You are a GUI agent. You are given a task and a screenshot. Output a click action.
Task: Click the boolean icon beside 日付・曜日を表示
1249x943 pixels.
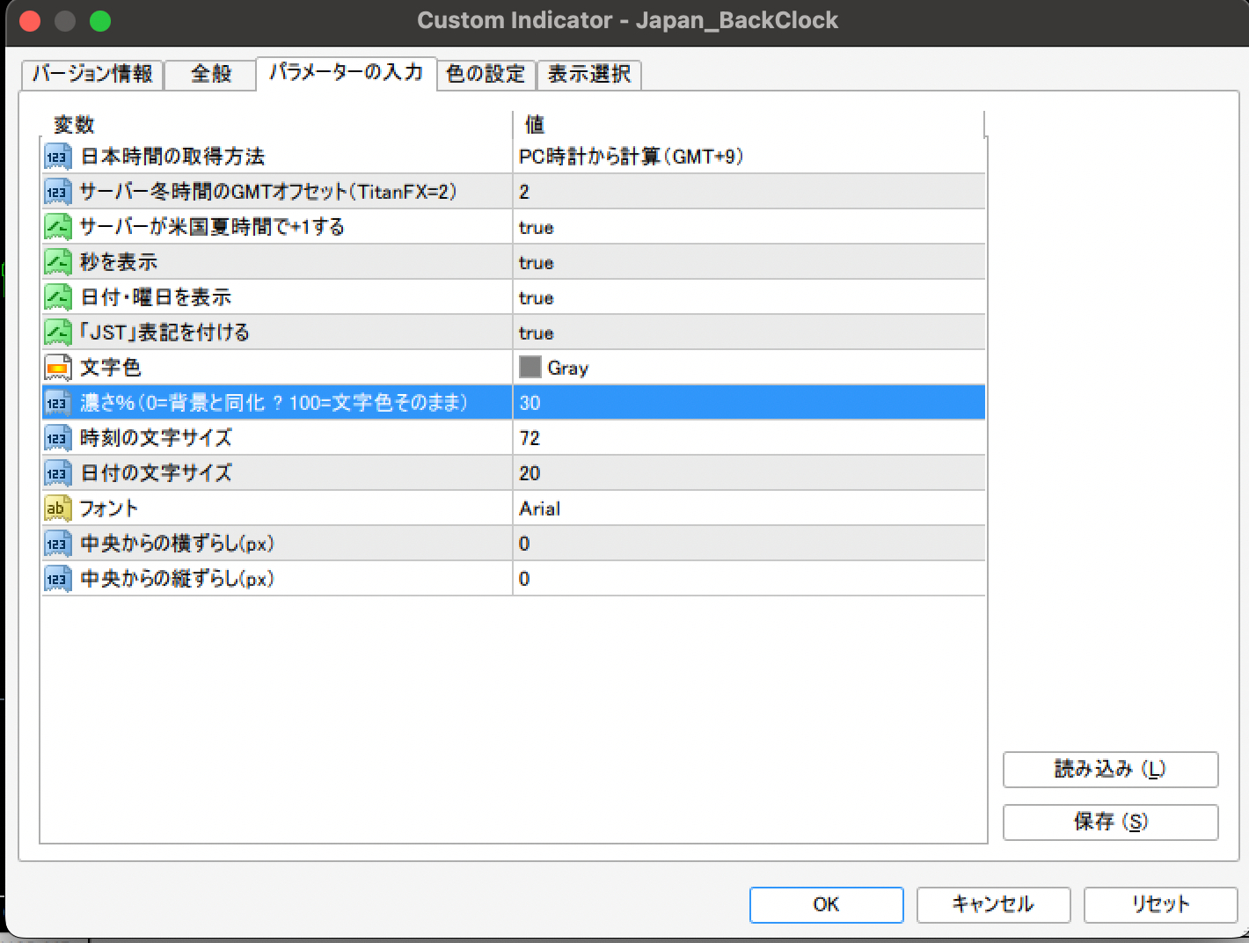tap(57, 297)
